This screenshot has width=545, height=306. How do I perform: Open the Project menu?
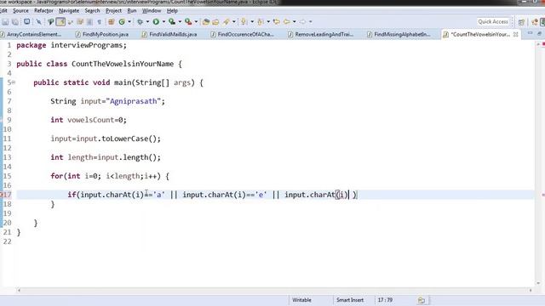click(113, 11)
